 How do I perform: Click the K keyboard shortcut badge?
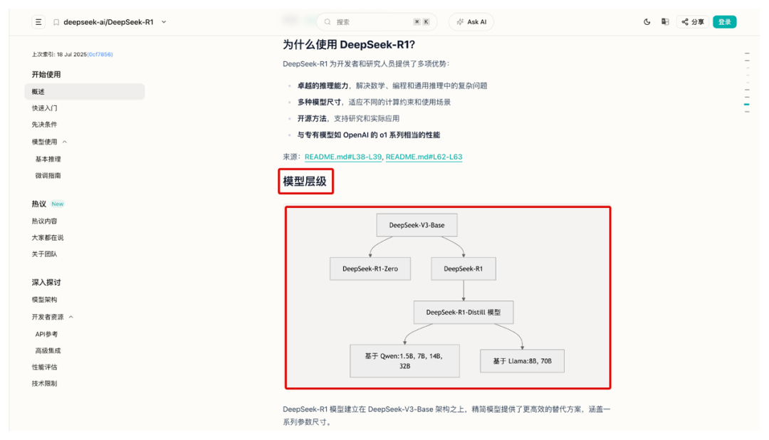[x=426, y=22]
